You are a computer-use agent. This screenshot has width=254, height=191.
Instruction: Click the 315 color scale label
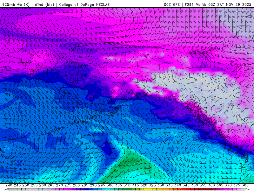click(135, 185)
